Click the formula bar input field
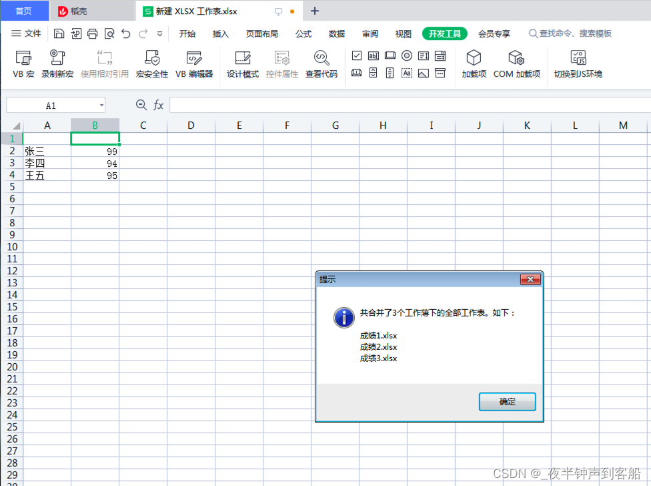Image resolution: width=651 pixels, height=486 pixels. (x=410, y=105)
